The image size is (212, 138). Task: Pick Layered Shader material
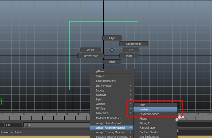[155, 114]
